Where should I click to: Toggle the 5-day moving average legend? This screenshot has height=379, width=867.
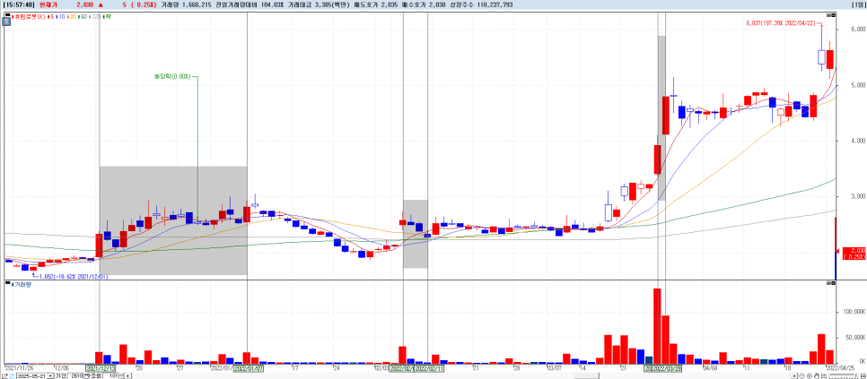point(50,16)
